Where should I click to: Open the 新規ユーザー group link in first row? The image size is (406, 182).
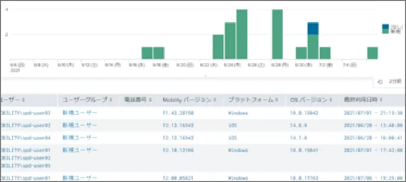click(80, 113)
